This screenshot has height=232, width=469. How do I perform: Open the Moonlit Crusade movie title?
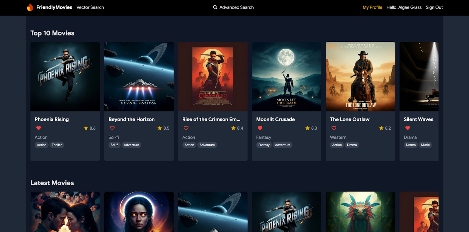[x=276, y=119]
